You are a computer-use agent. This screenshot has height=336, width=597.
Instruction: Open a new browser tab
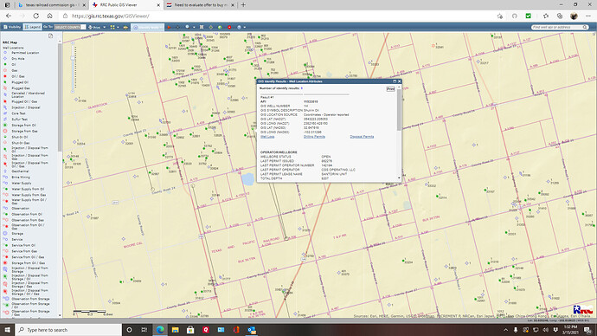243,5
